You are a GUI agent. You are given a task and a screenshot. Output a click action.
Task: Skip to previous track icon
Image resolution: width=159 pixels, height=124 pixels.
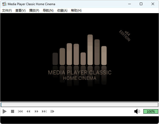[x=20, y=111]
